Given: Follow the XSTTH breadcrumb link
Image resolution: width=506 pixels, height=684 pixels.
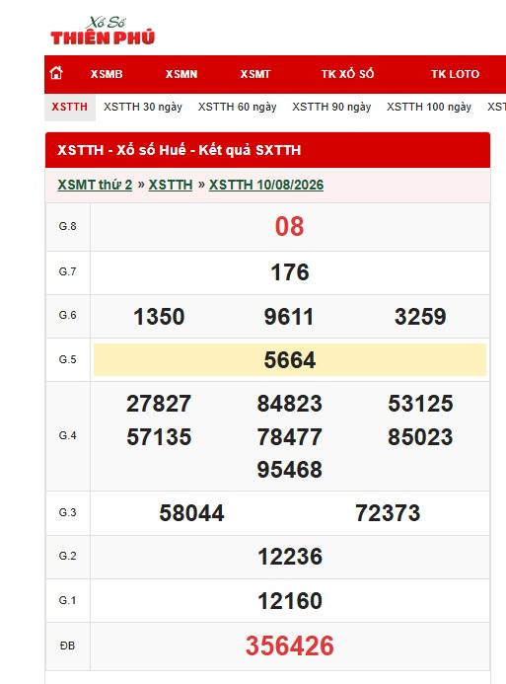Looking at the screenshot, I should (171, 185).
